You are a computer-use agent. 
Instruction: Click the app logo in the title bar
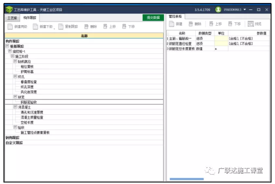click(x=9, y=9)
